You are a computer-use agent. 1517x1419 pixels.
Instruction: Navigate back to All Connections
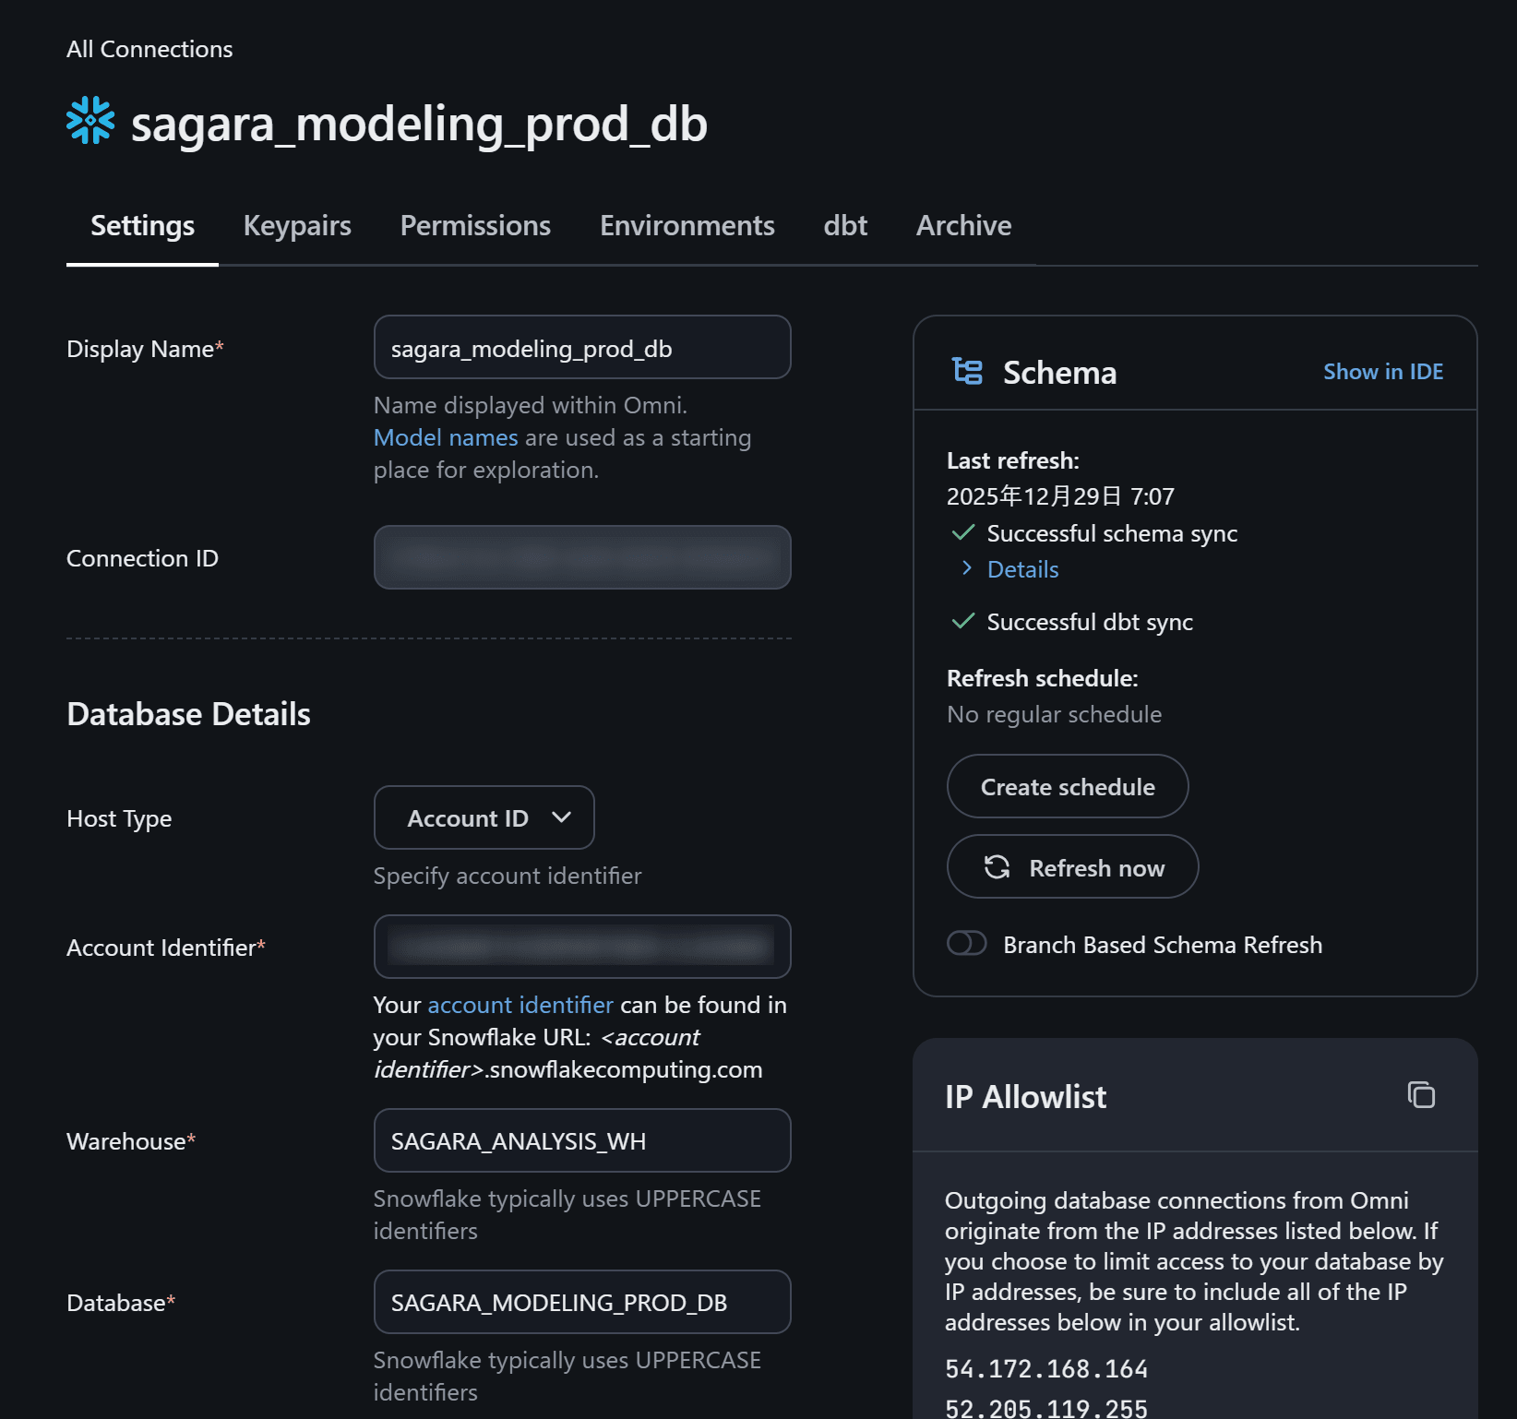tap(149, 49)
